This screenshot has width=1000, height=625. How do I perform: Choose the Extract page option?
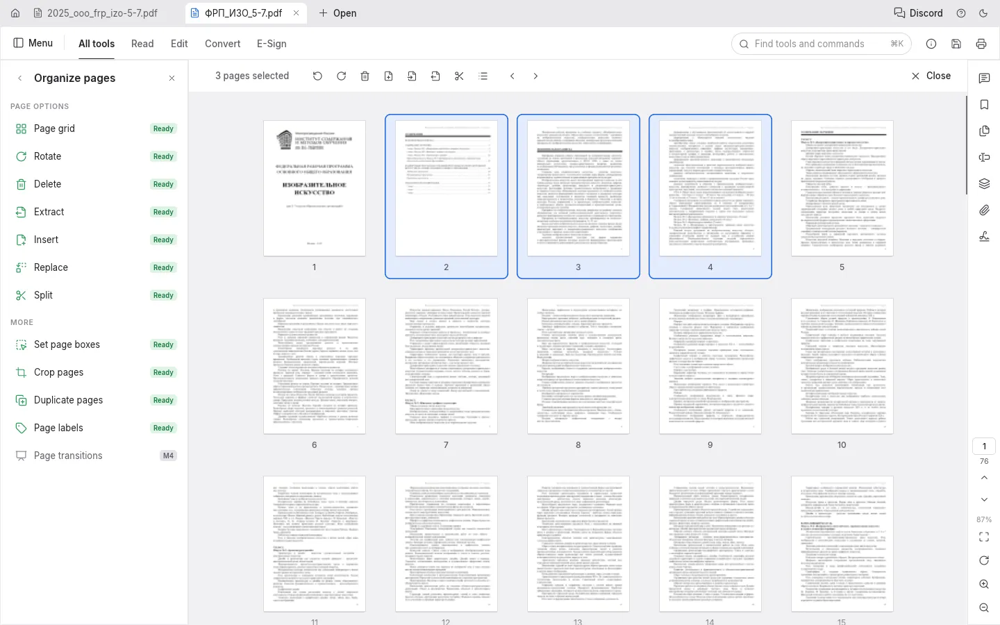coord(96,212)
